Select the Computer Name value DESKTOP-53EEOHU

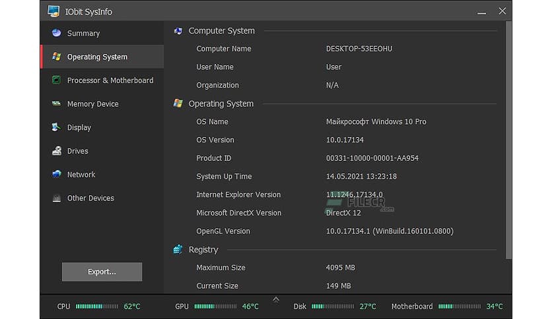click(x=359, y=49)
